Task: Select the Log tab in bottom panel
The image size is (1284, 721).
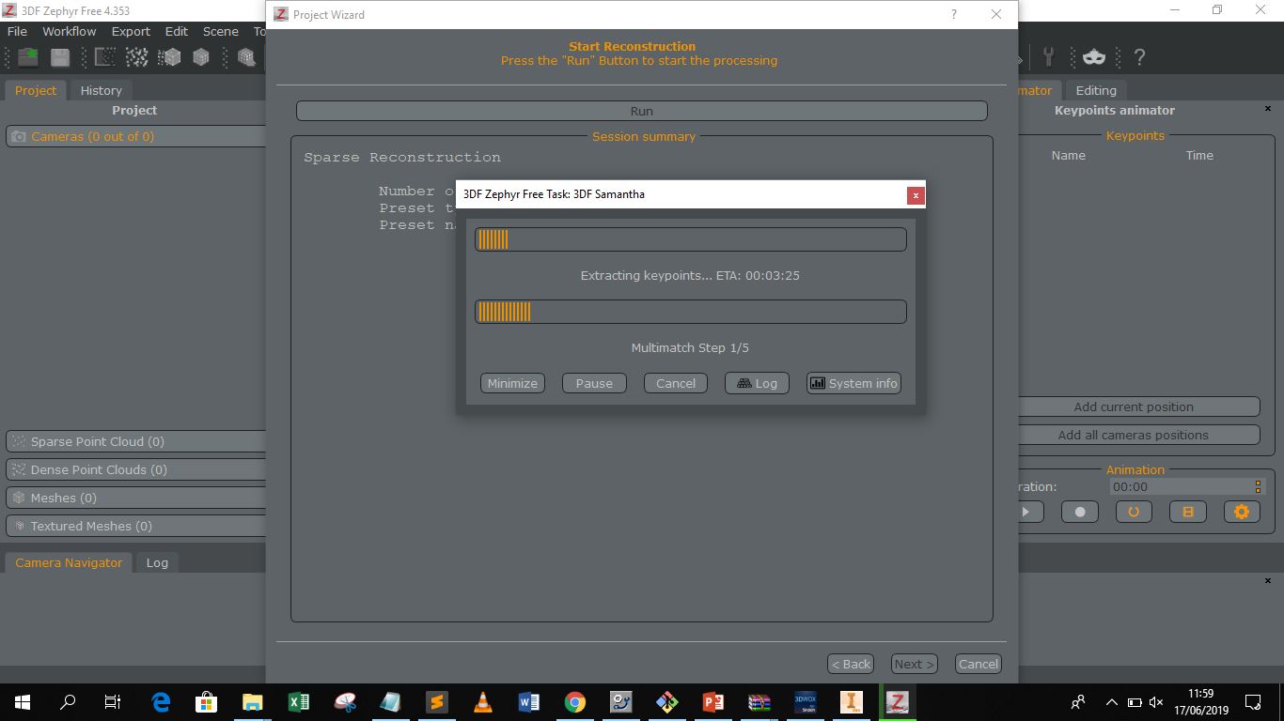Action: [157, 562]
